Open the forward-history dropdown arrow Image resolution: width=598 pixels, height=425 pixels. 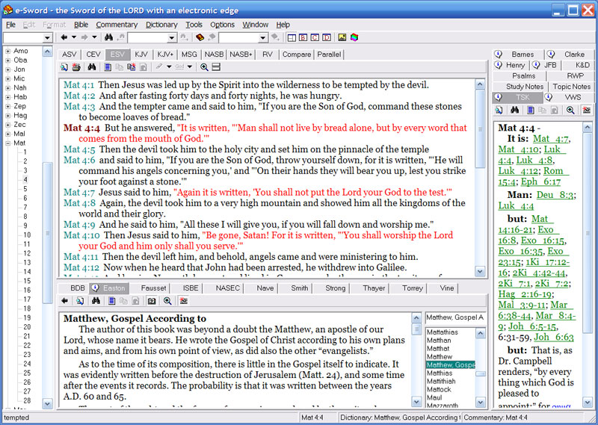(x=94, y=37)
